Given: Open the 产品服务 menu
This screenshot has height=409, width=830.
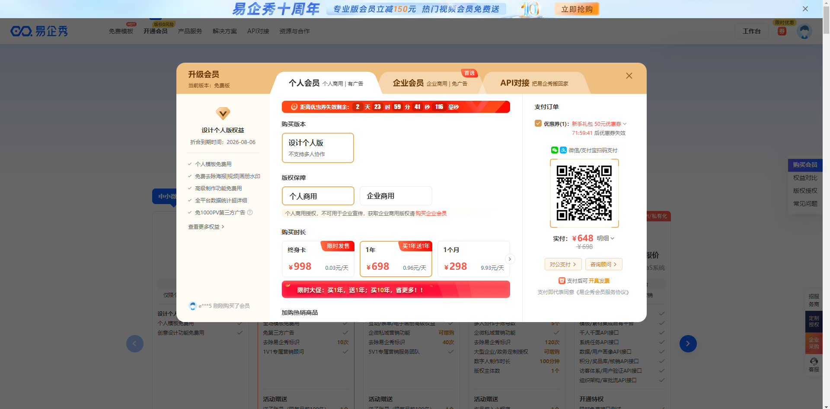Looking at the screenshot, I should coord(190,31).
